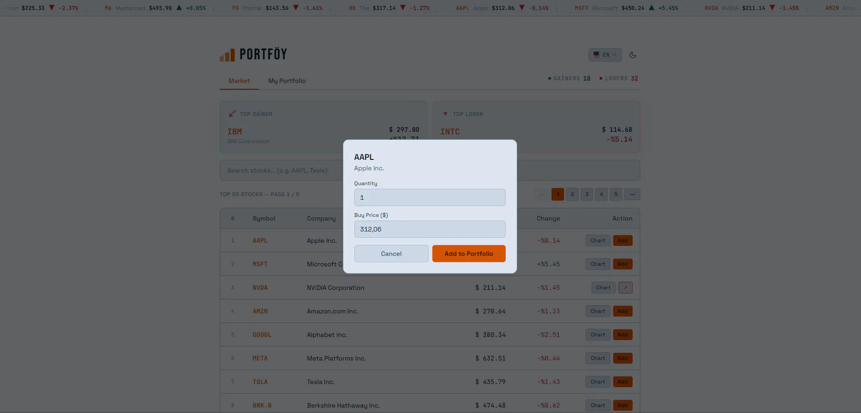
Task: Confirm with Add to Portfolio button
Action: coord(469,254)
